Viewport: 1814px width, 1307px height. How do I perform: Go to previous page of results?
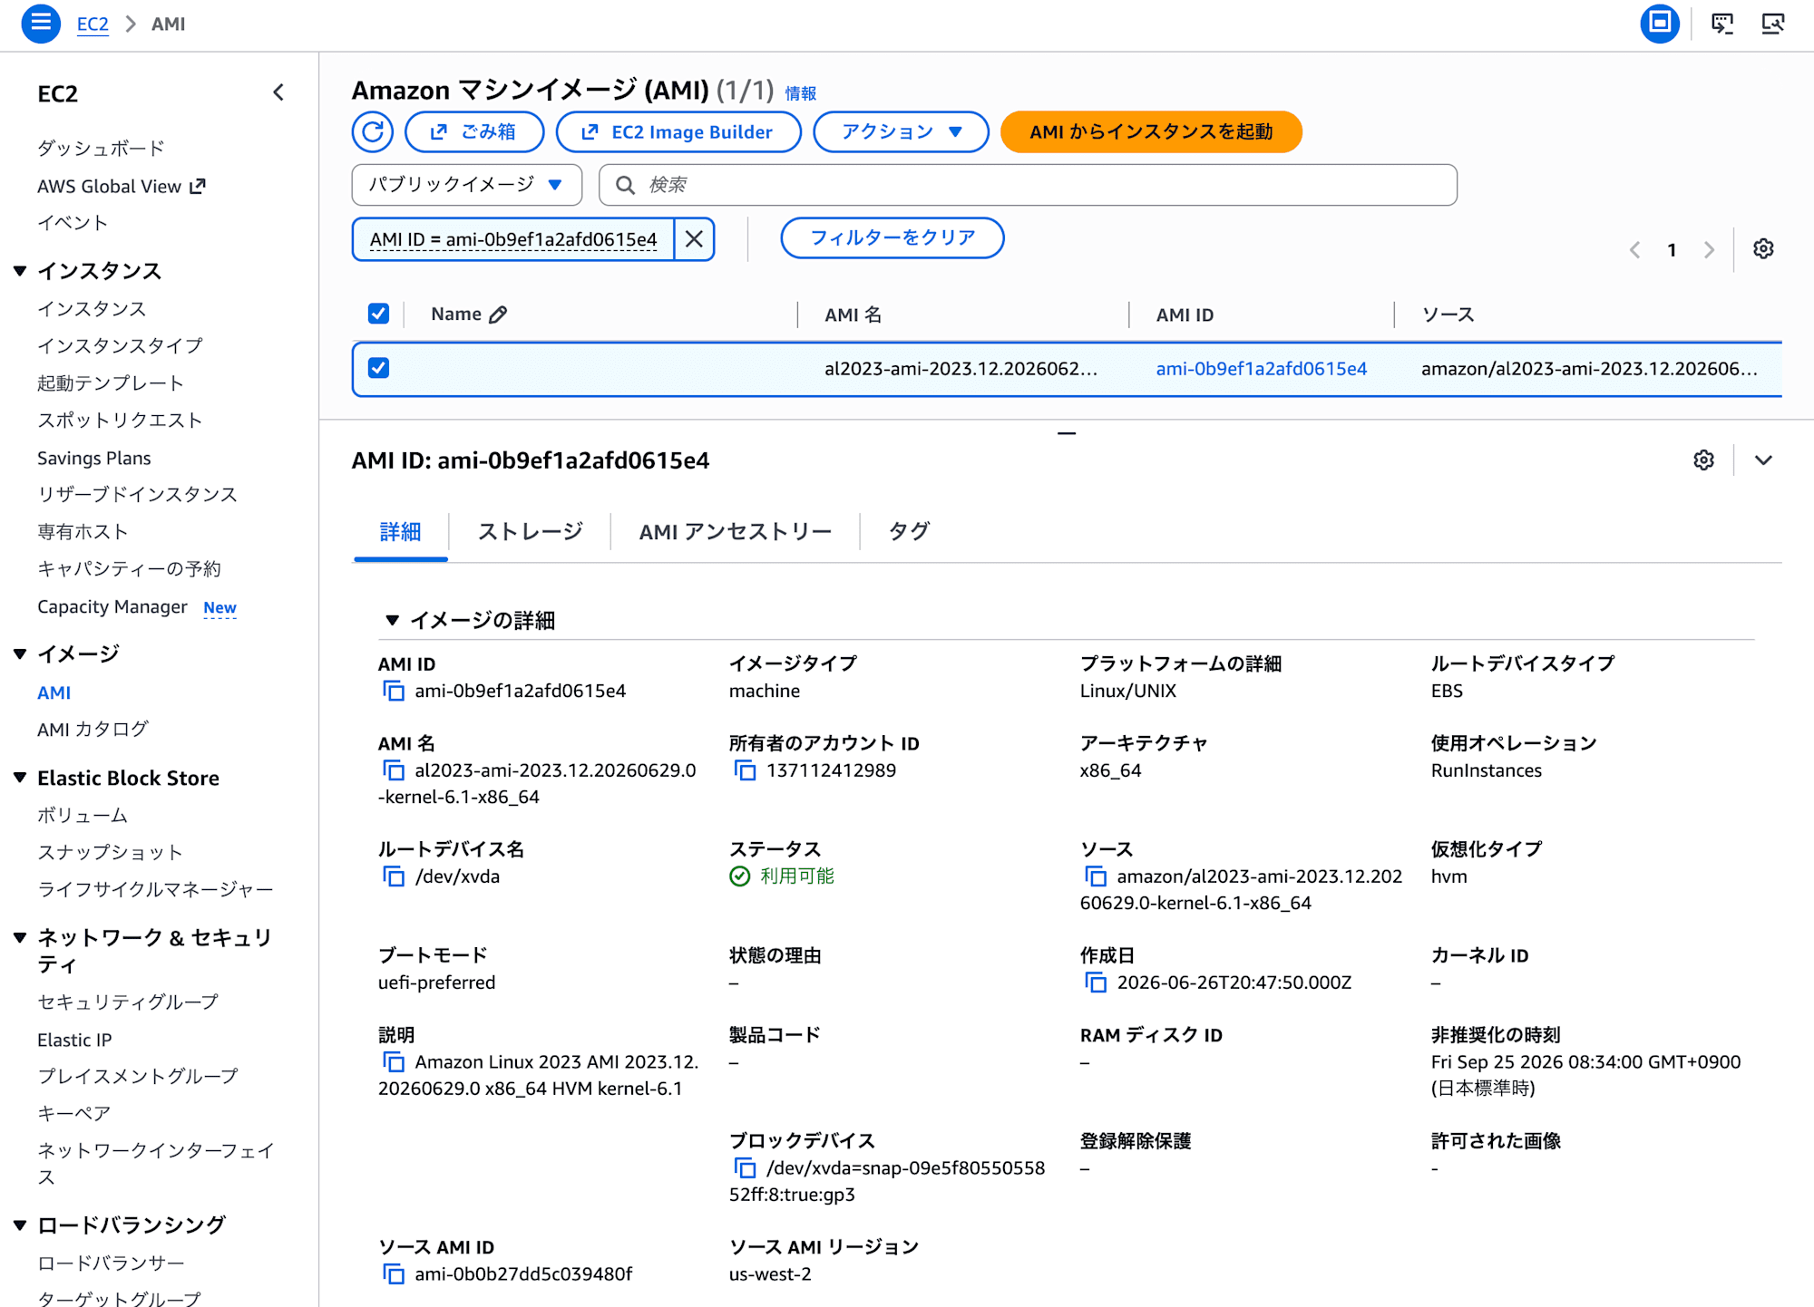[1634, 250]
